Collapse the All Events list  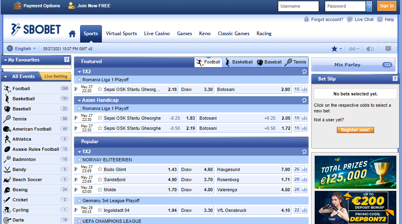tap(5, 76)
